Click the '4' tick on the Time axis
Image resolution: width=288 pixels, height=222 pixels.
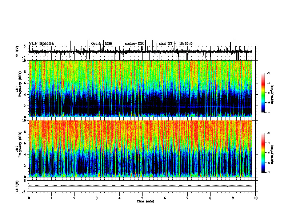pyautogui.click(x=120, y=198)
